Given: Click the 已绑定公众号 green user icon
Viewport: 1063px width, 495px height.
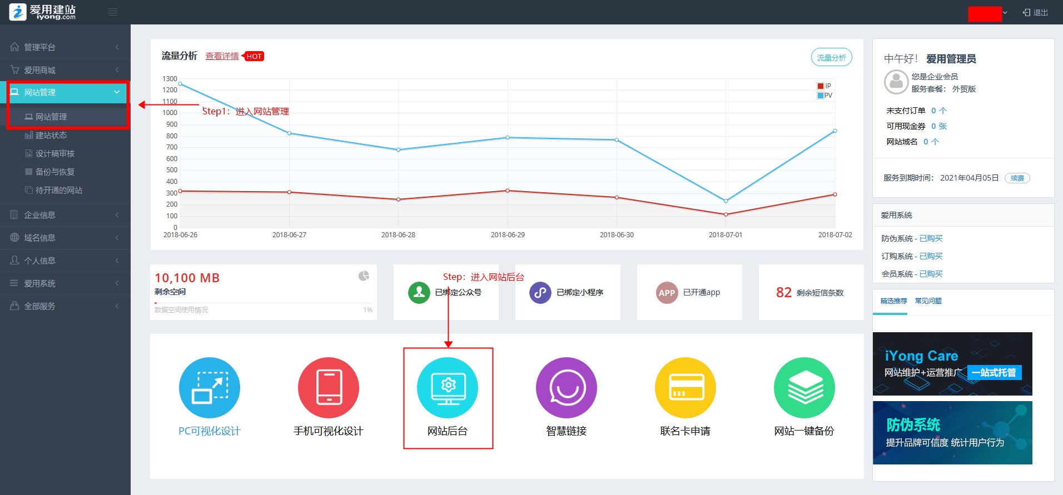Looking at the screenshot, I should [419, 293].
